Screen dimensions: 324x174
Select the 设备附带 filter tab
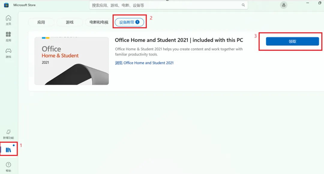(129, 22)
